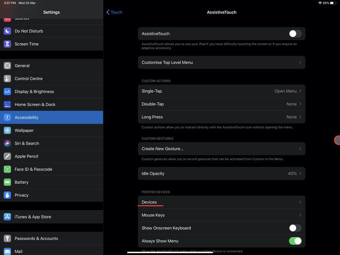340x255 pixels.
Task: Open the Idle Opacity setting
Action: (221, 173)
